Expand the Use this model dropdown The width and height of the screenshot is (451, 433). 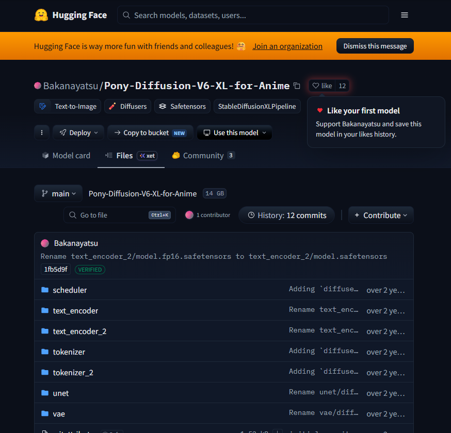234,132
